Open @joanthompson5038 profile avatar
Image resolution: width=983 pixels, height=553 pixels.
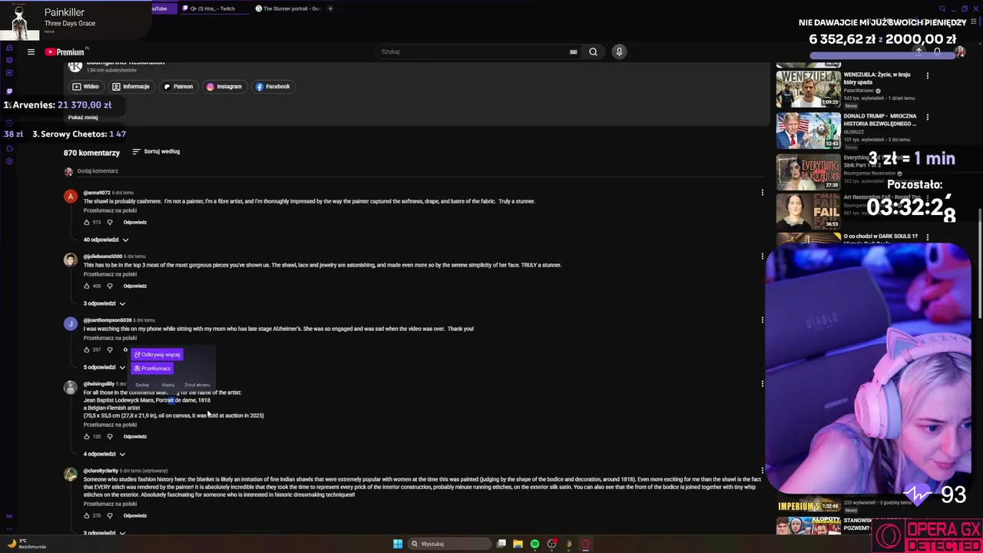click(x=70, y=324)
